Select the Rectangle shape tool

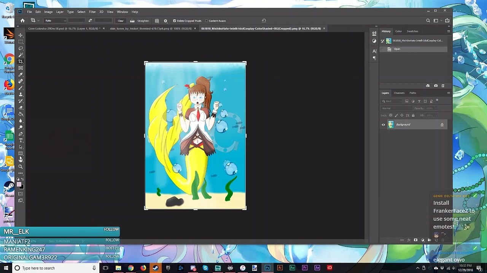21,154
